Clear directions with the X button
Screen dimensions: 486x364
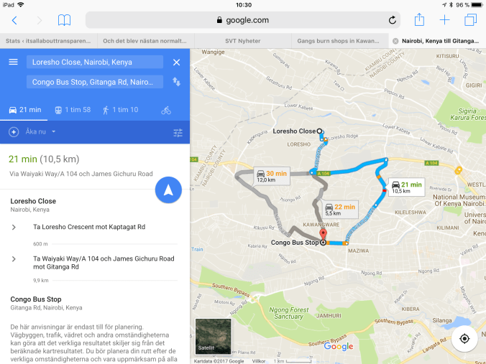coord(176,62)
